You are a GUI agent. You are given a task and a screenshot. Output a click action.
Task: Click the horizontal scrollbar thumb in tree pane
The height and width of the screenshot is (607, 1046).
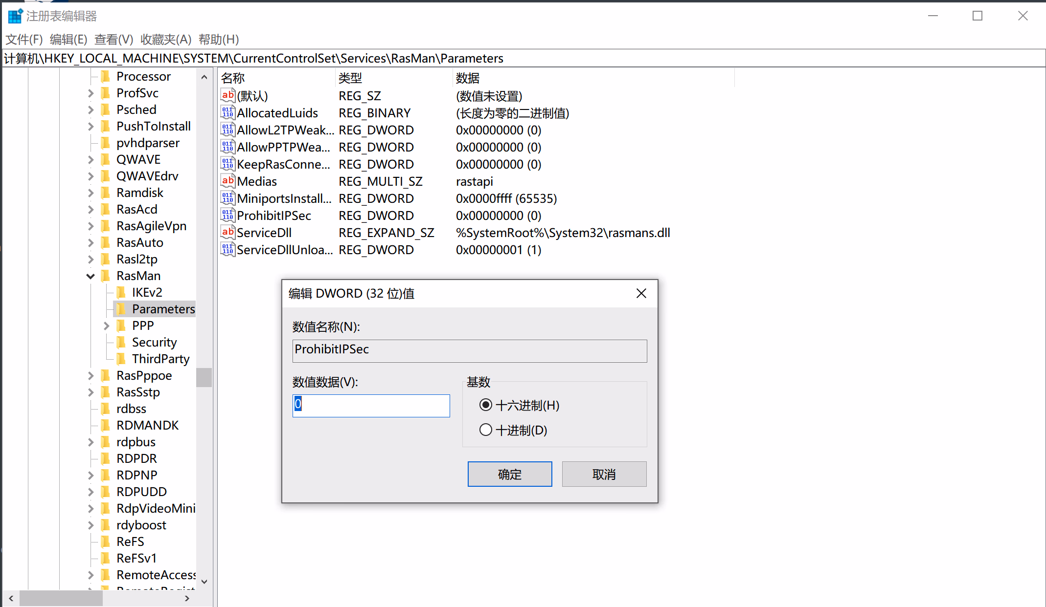pos(61,598)
